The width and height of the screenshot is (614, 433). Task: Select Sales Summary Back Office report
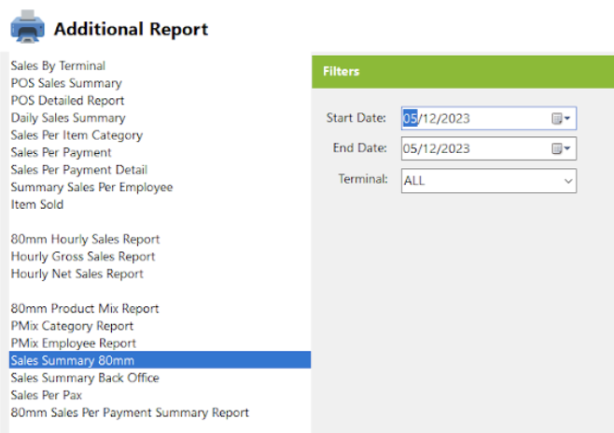coord(85,378)
